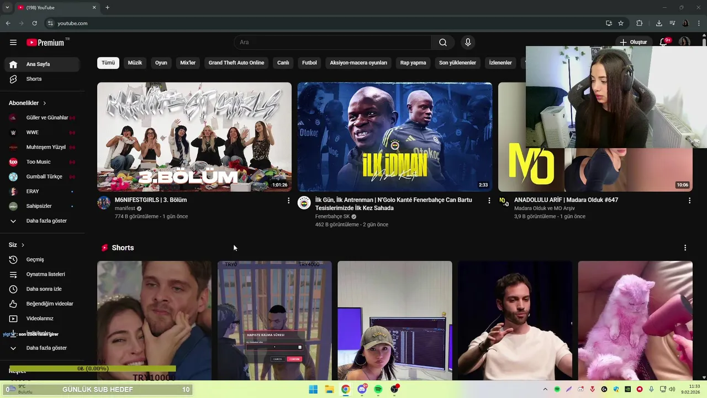Click the site info icon beside youtube.com
Screen dimensions: 707x398
pyautogui.click(x=50, y=23)
